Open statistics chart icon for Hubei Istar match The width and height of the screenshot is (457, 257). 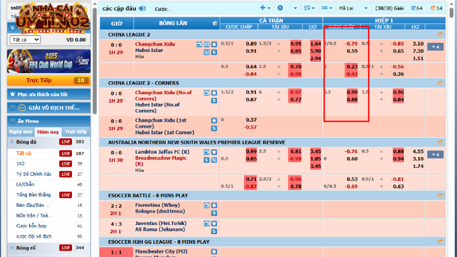pyautogui.click(x=207, y=52)
